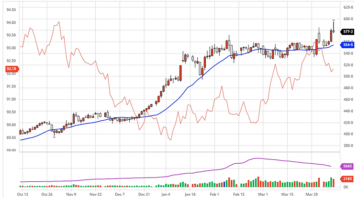Click the 440-0 right-axis label
The width and height of the screenshot is (359, 199).
[348, 111]
